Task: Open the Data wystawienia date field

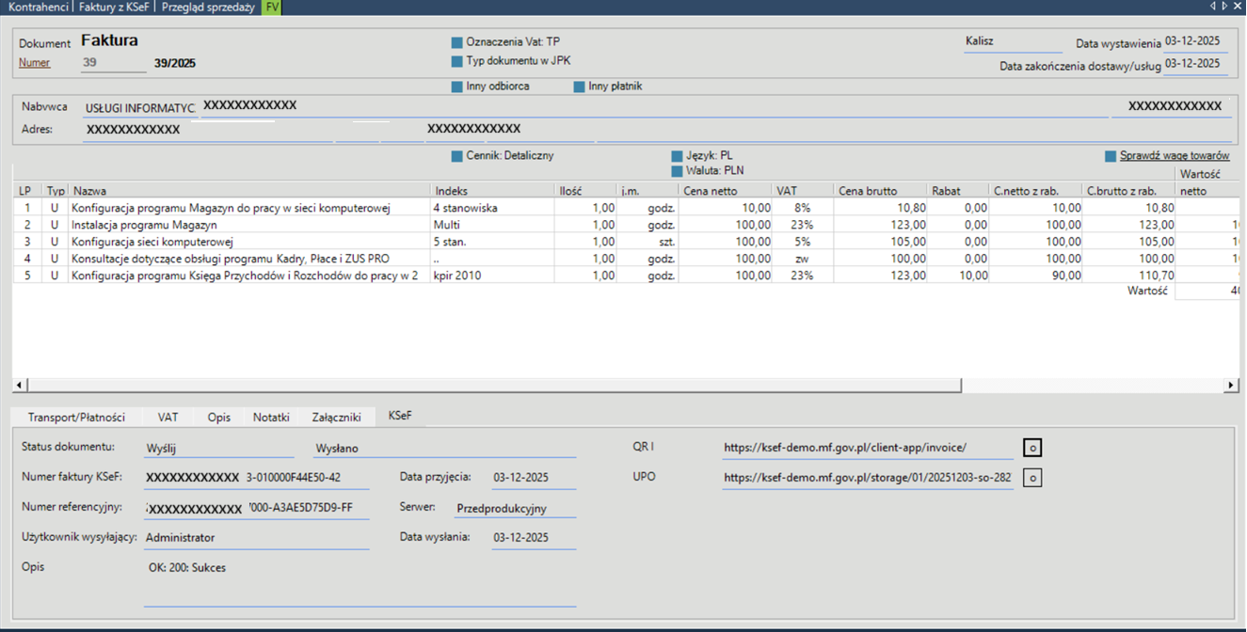Action: 1192,41
